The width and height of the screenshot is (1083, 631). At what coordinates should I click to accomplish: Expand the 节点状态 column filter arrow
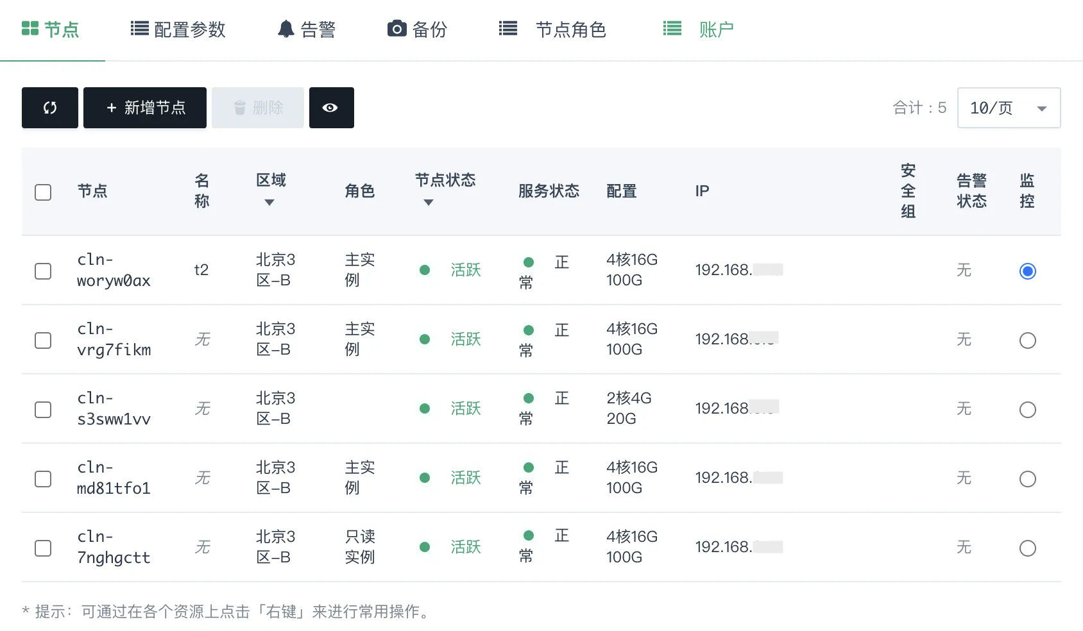(x=429, y=203)
